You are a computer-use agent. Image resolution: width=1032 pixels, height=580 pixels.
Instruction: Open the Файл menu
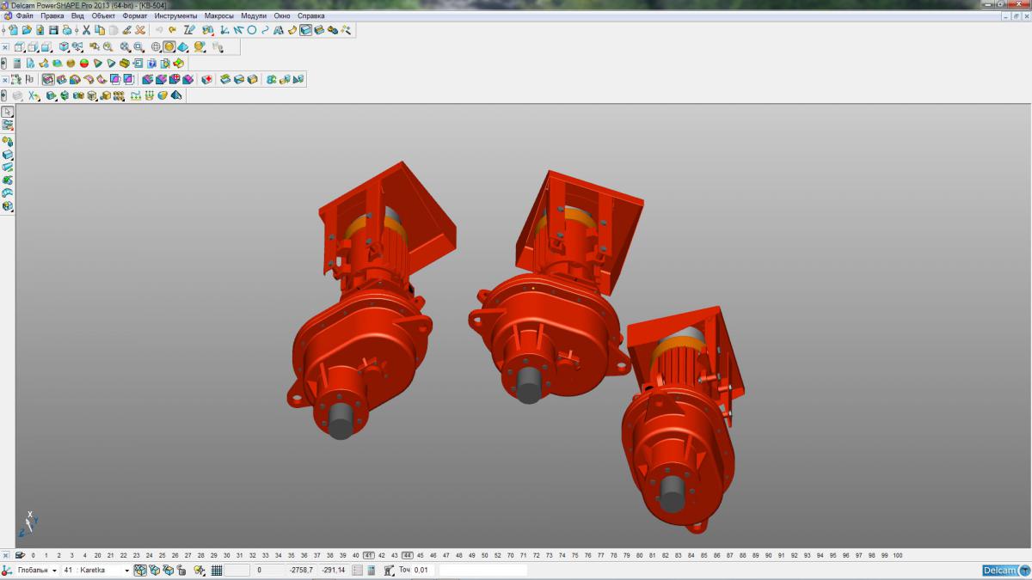(x=24, y=15)
